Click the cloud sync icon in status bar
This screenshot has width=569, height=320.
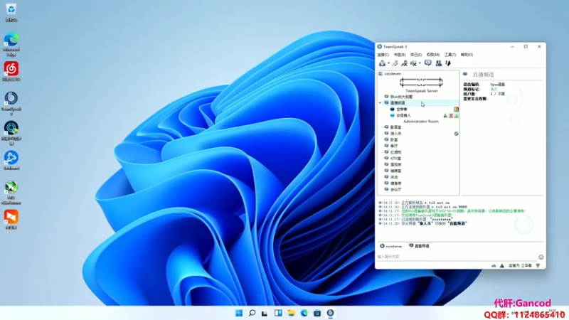pyautogui.click(x=494, y=266)
